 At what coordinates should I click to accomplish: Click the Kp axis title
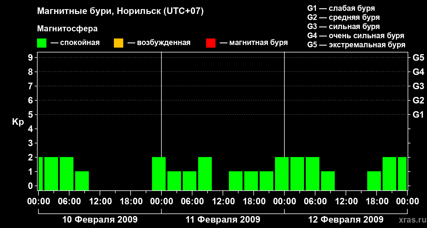(18, 122)
